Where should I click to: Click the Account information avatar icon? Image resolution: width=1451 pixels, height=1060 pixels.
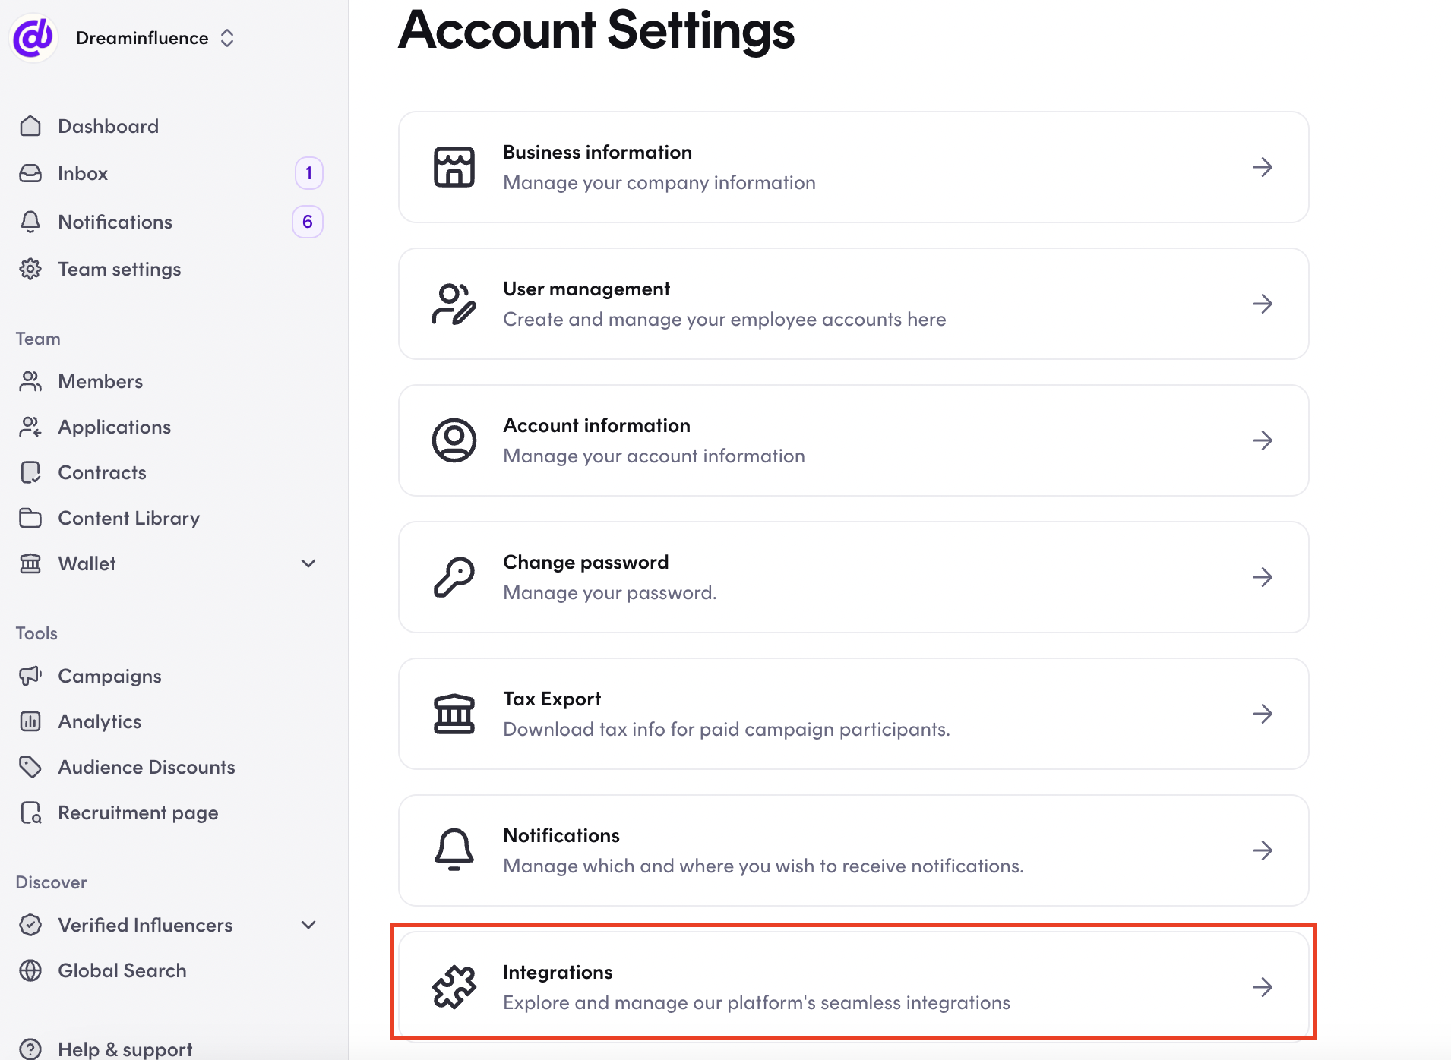454,440
